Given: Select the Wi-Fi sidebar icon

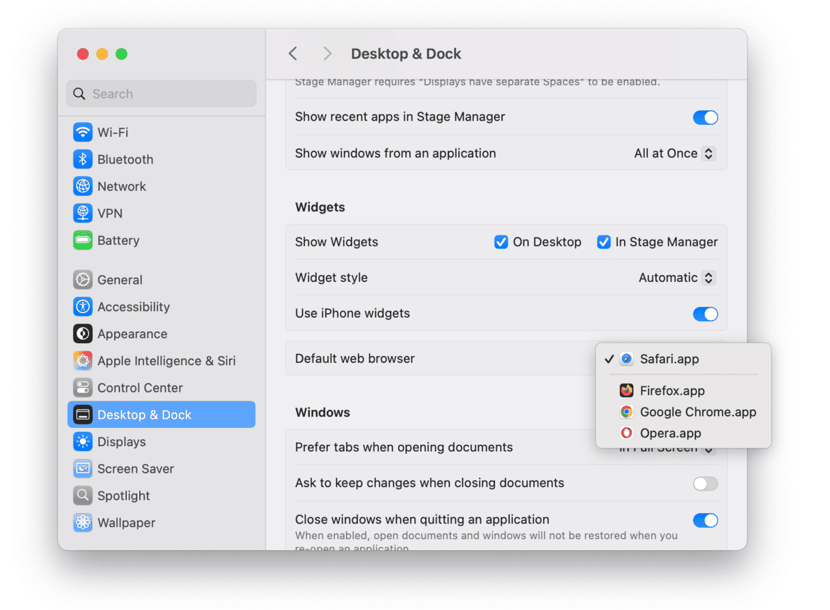Looking at the screenshot, I should (82, 132).
